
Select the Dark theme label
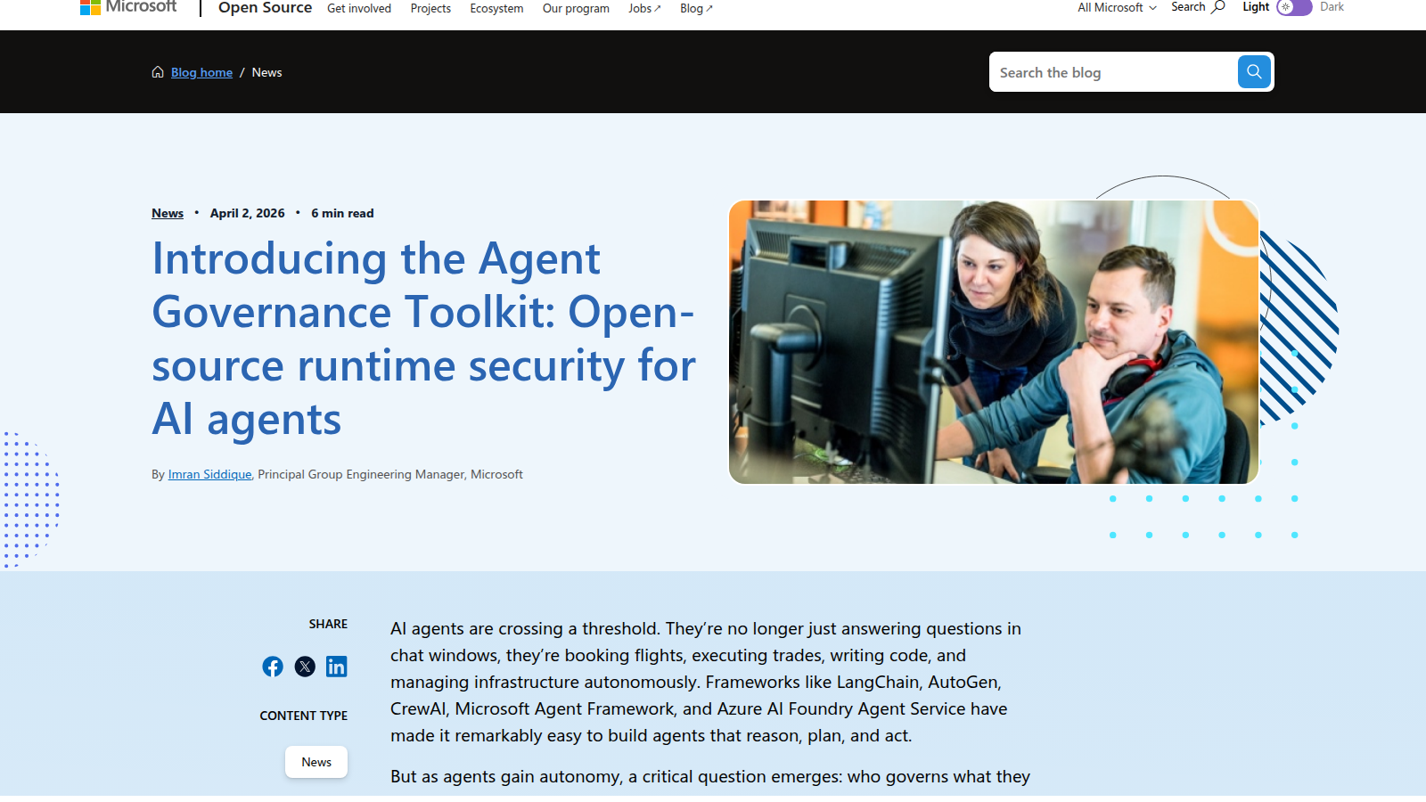1332,7
